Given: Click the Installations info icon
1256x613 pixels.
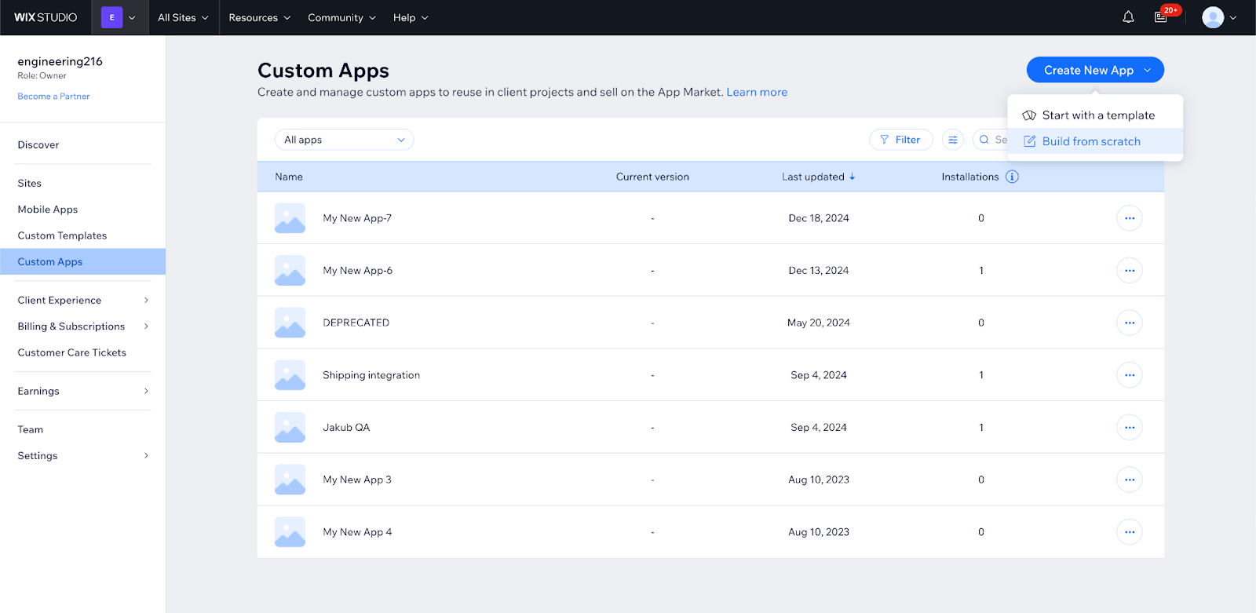Looking at the screenshot, I should 1012,177.
